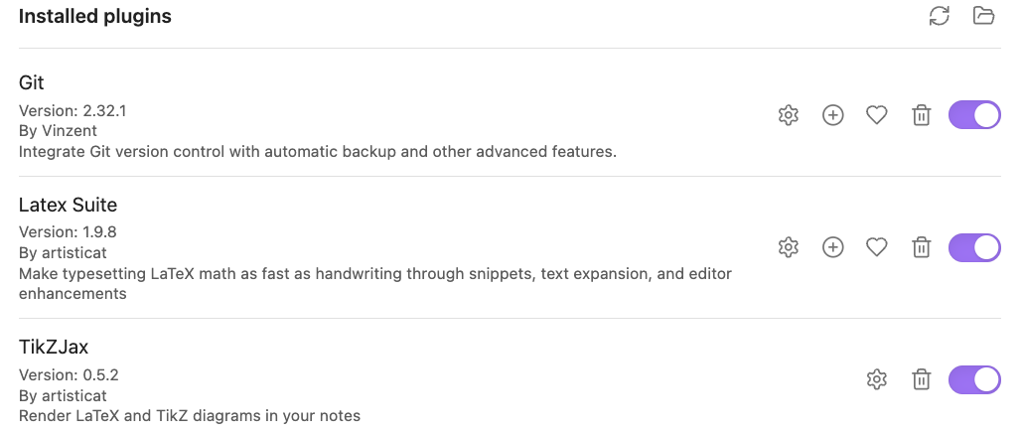Viewport: 1023px width, 433px height.
Task: Reload the installed plugins list
Action: 939,16
